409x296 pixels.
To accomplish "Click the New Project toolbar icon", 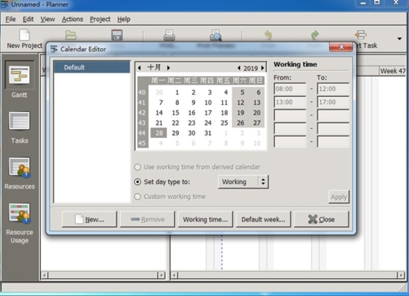I will tap(25, 35).
